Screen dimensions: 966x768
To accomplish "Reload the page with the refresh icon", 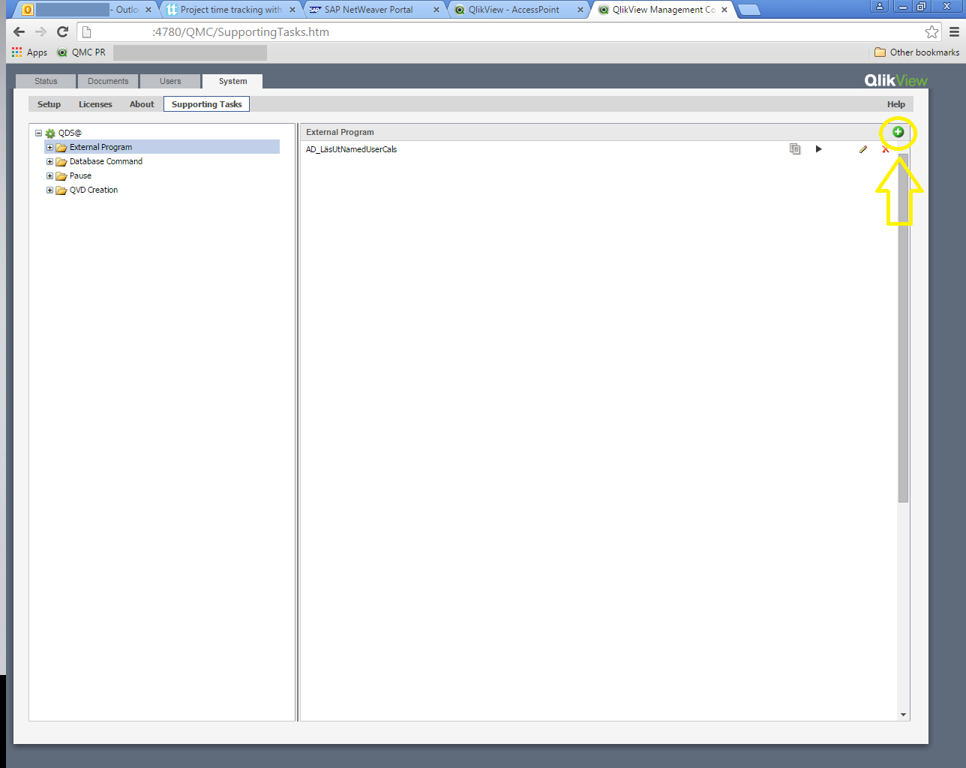I will (x=61, y=31).
